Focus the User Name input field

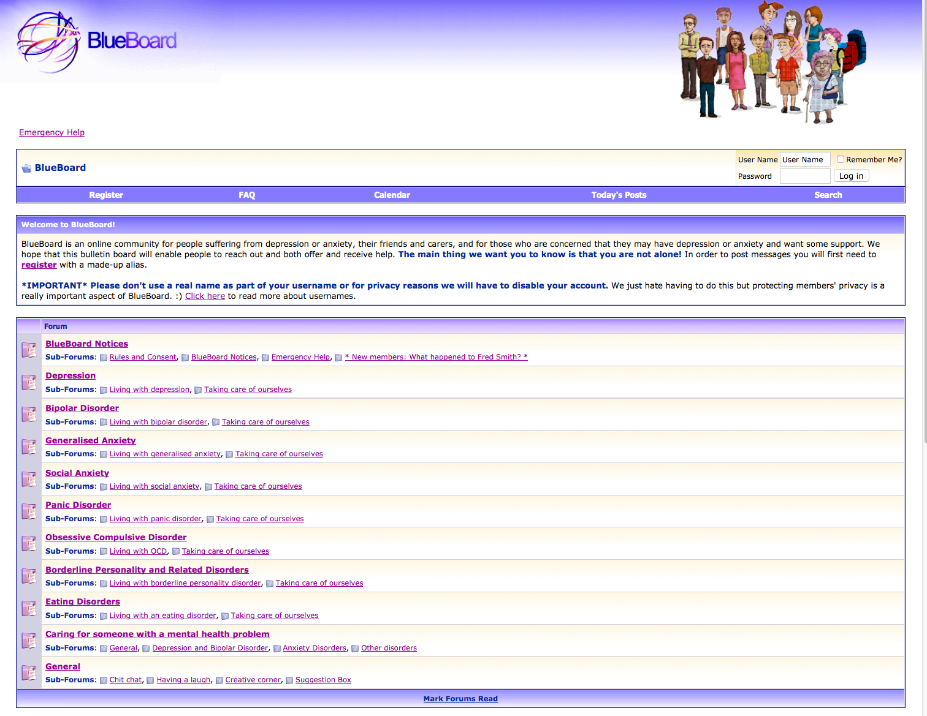(x=804, y=159)
